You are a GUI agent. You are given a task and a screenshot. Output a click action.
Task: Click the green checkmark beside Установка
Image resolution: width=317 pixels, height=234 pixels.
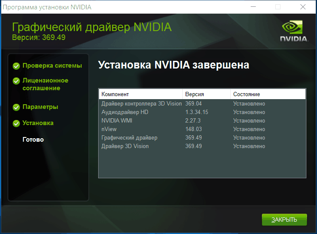point(16,123)
